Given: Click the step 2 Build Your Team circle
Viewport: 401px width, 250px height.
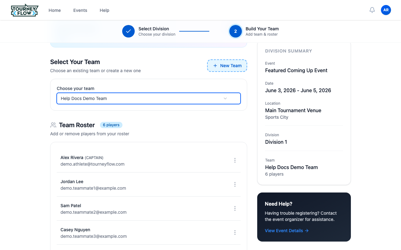Looking at the screenshot, I should (236, 31).
